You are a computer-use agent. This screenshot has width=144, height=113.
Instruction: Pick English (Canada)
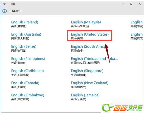(x=25, y=85)
